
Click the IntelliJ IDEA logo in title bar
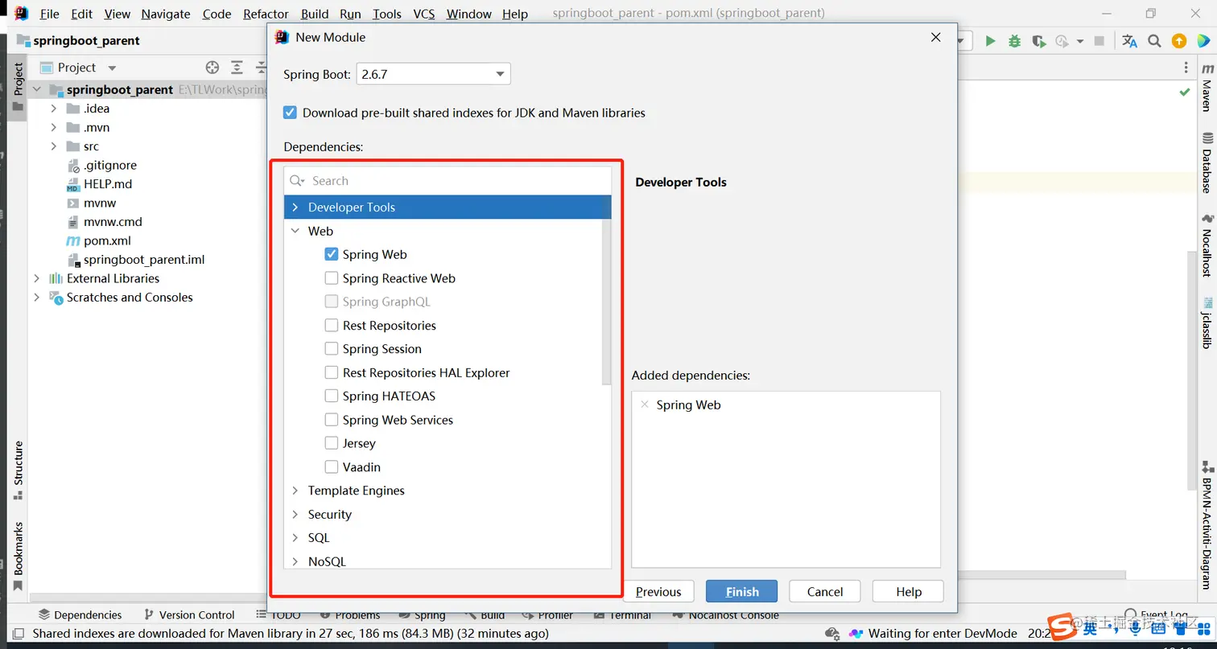tap(21, 13)
